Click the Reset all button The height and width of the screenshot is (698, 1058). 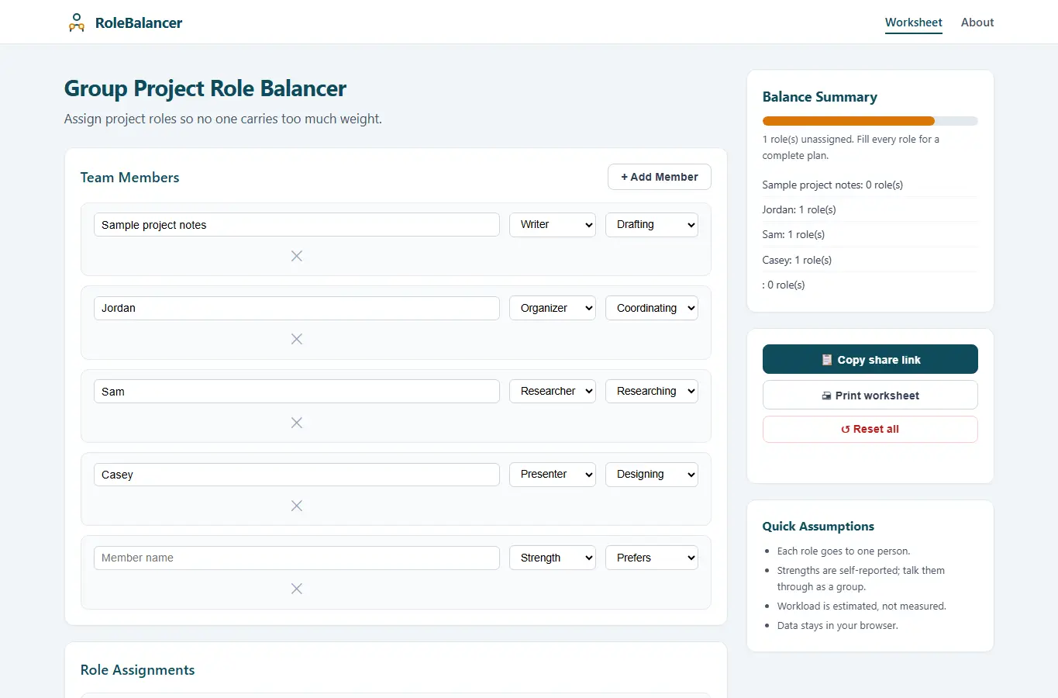pyautogui.click(x=870, y=429)
